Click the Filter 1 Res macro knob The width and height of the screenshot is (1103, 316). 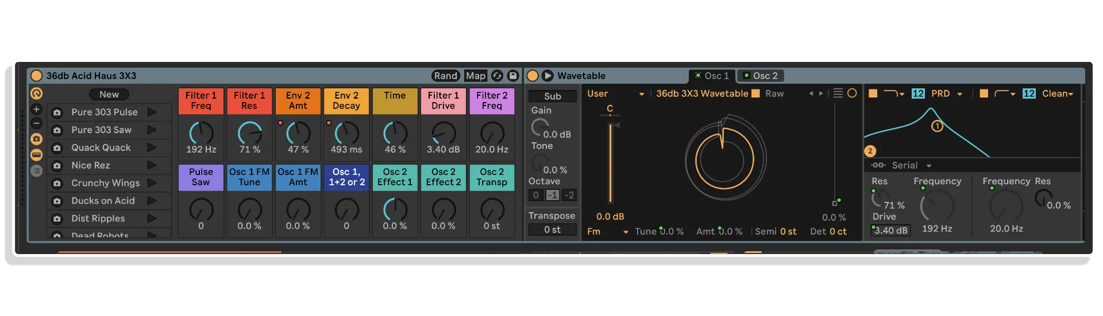pyautogui.click(x=249, y=133)
